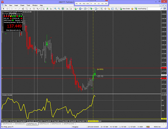Expand the New Chart dropdown arrow
Screen dimensions: 168x129
tap(93, 9)
